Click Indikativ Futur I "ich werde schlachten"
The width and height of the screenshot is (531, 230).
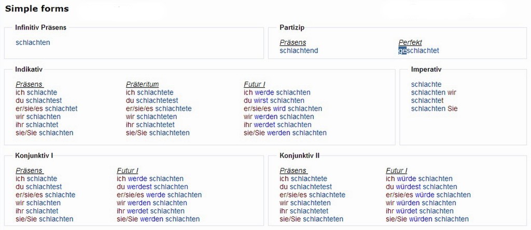click(x=277, y=93)
